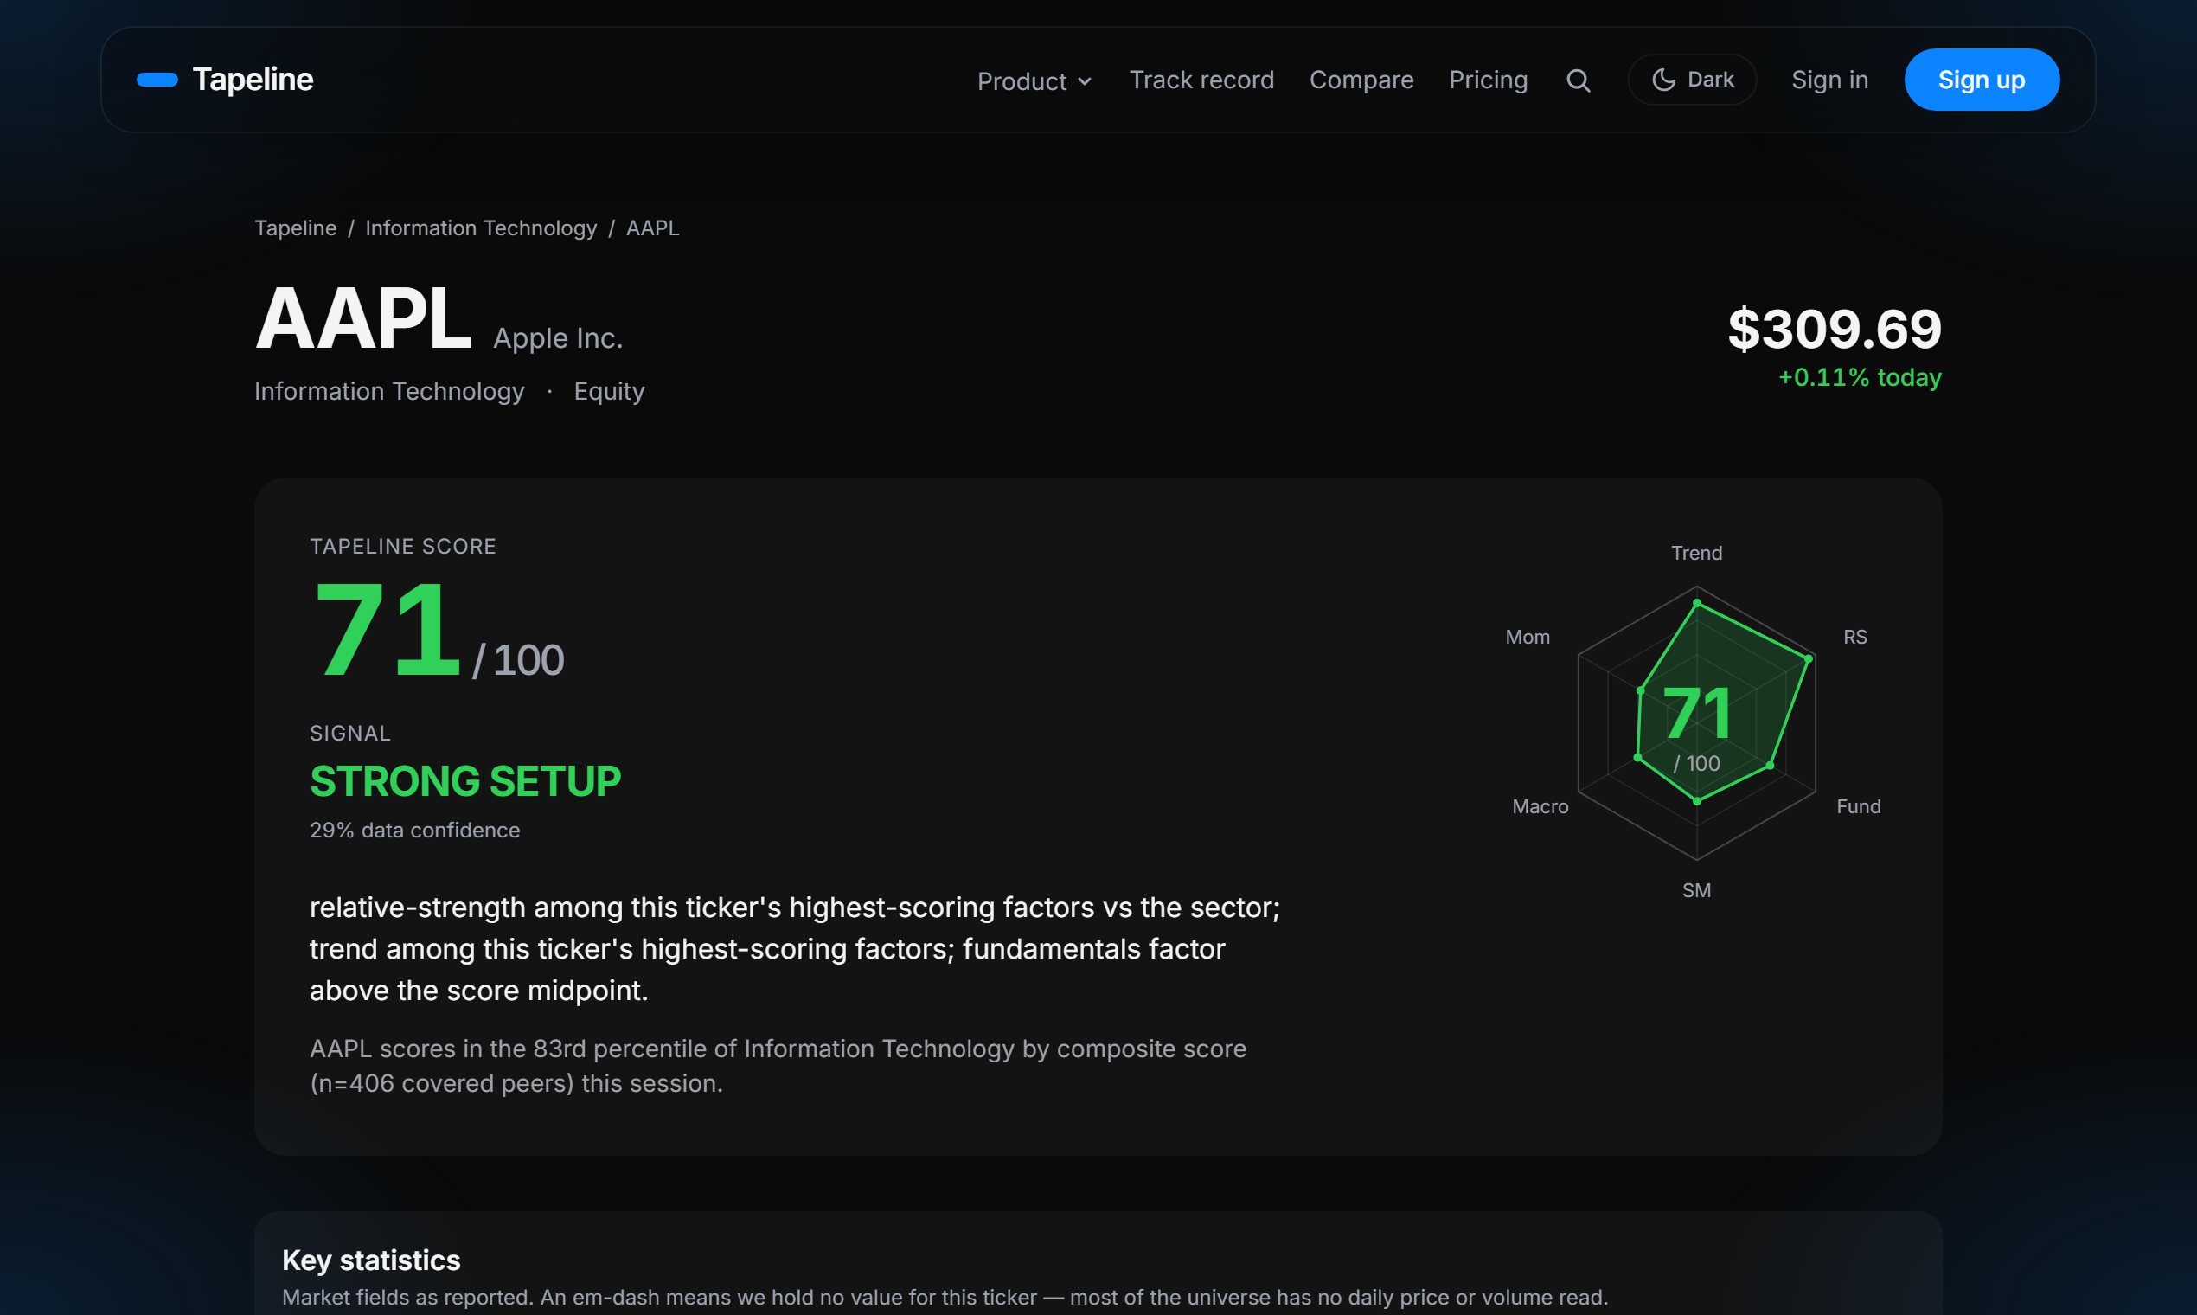2197x1315 pixels.
Task: Open the Compare menu item
Action: [x=1361, y=80]
